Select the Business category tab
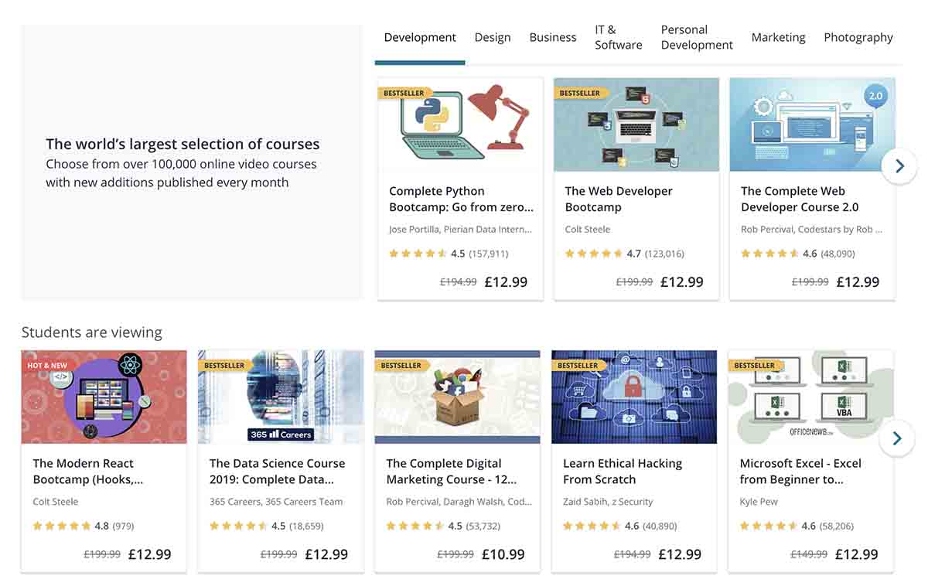Image resolution: width=928 pixels, height=586 pixels. [x=552, y=36]
